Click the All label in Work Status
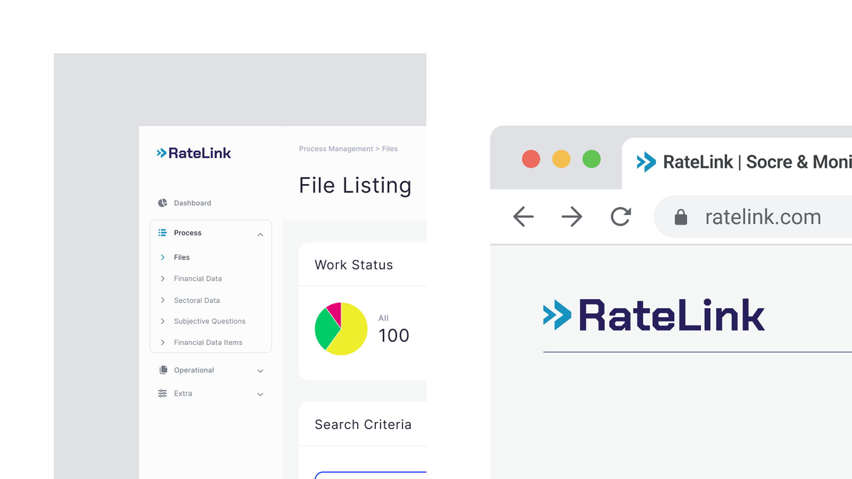Image resolution: width=852 pixels, height=479 pixels. pyautogui.click(x=383, y=318)
